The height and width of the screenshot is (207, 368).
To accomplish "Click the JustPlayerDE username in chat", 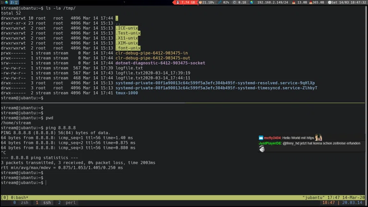I will tap(270, 143).
